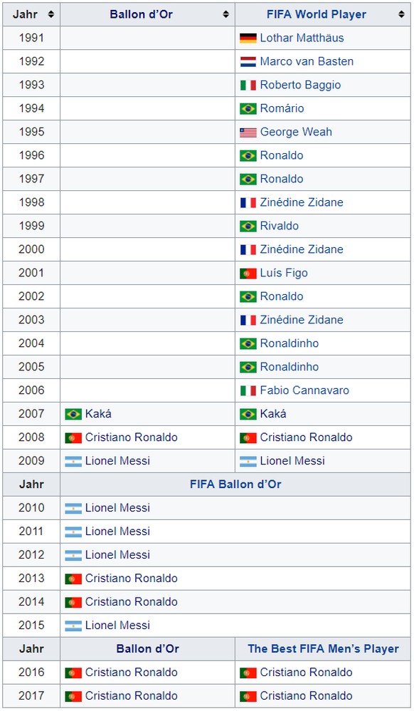
Task: Open the top Ballon d'Or header link
Action: (x=141, y=14)
